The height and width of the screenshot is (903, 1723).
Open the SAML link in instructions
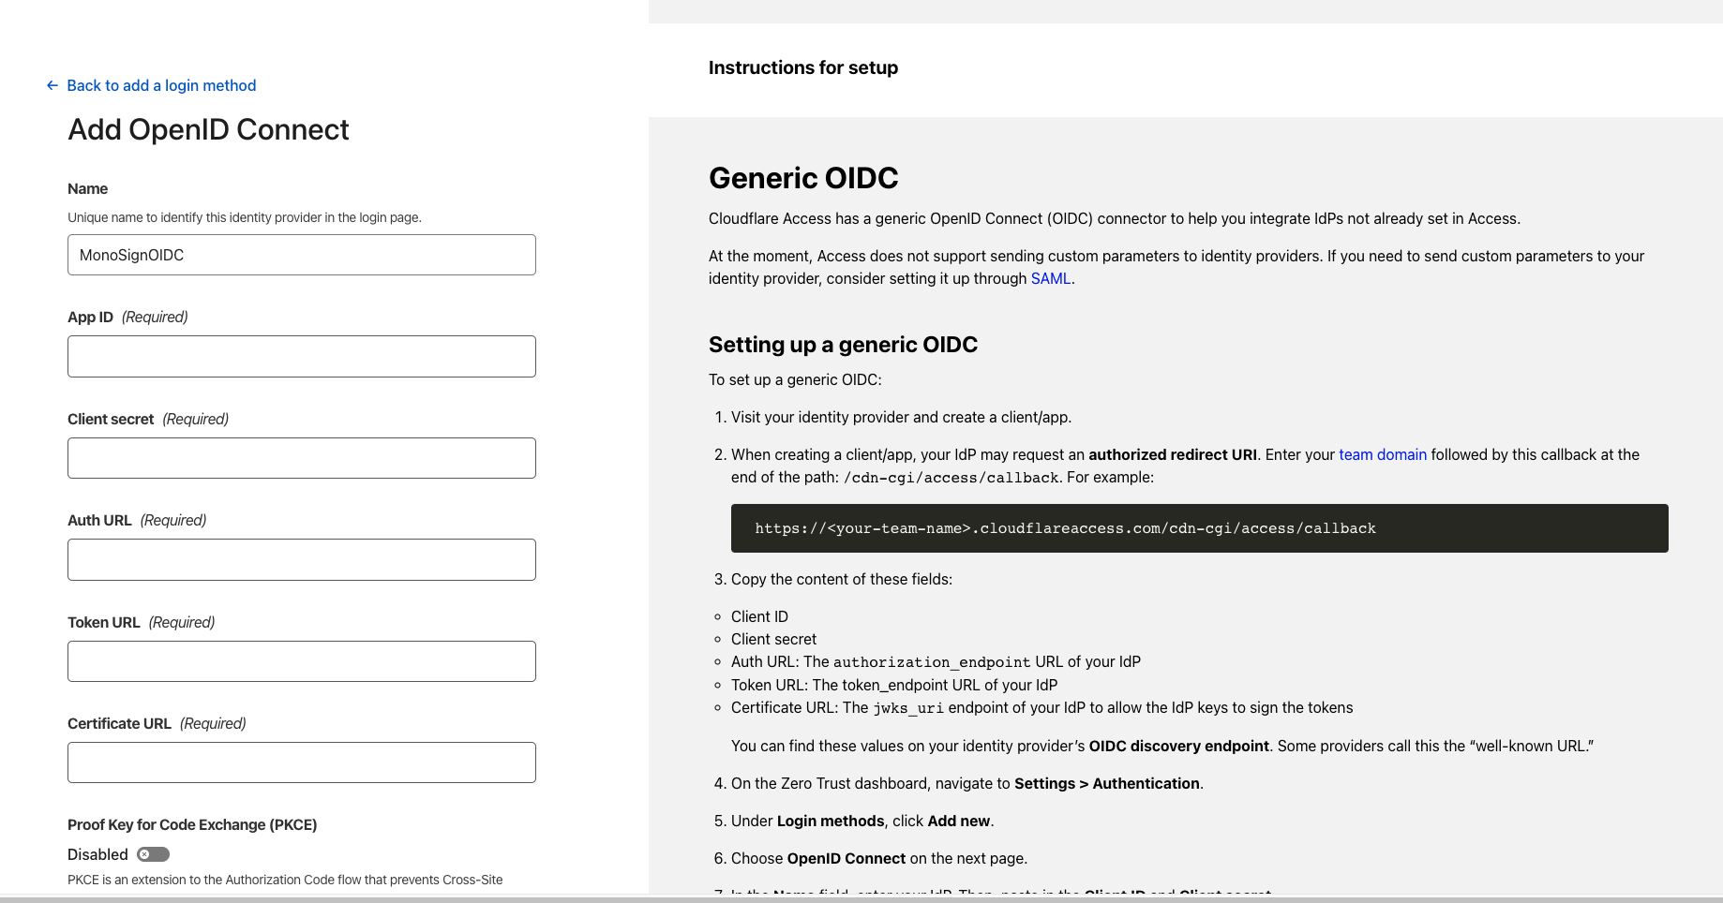tap(1050, 278)
